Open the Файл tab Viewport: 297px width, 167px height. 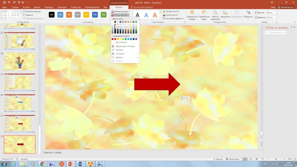pyautogui.click(x=4, y=7)
